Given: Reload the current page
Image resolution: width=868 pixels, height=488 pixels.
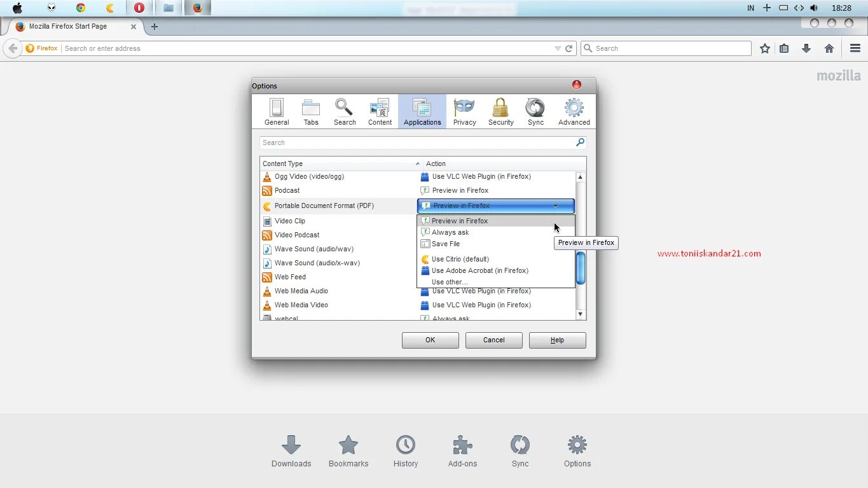Looking at the screenshot, I should point(569,48).
